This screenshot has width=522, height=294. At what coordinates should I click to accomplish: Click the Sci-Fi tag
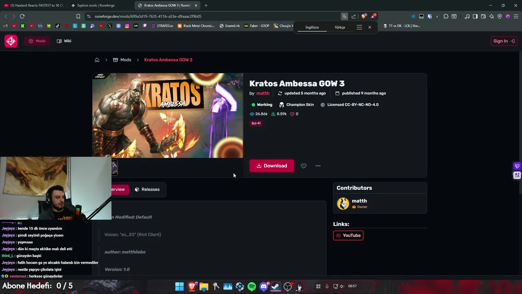click(x=256, y=123)
